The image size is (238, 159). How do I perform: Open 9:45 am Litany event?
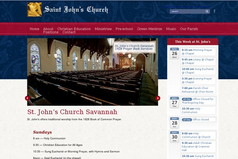click(198, 61)
